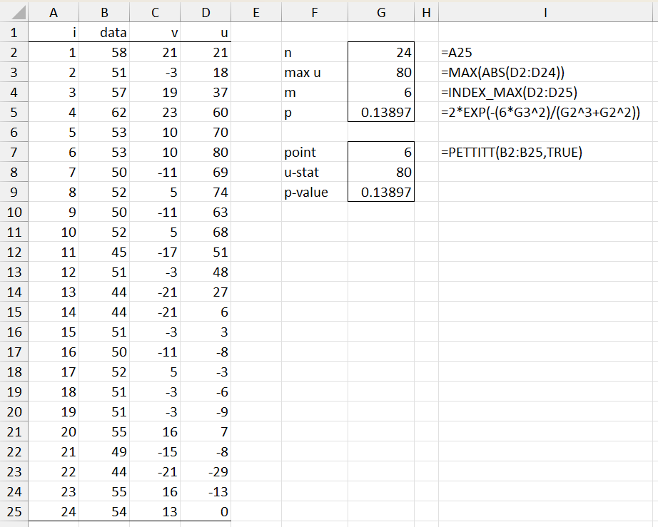Click the column I header

pyautogui.click(x=546, y=13)
